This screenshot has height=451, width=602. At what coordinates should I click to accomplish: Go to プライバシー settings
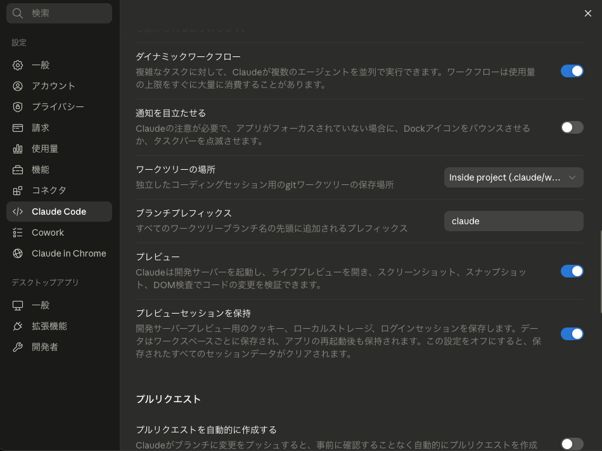pos(59,106)
